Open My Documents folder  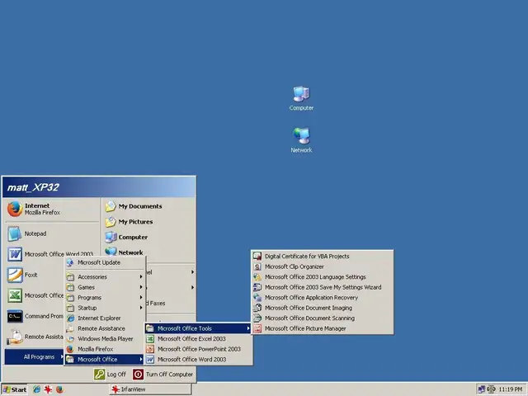click(x=134, y=206)
